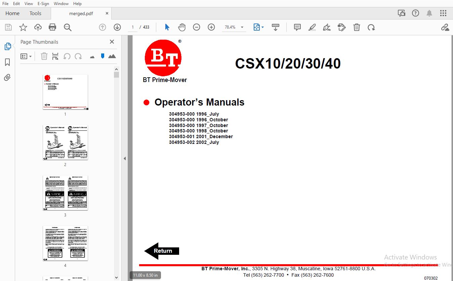Viewport: 453px width, 281px height.
Task: Open the Help menu
Action: tap(77, 3)
